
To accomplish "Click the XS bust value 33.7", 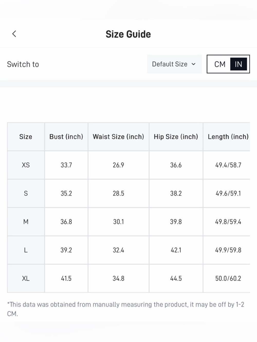I will click(x=66, y=165).
